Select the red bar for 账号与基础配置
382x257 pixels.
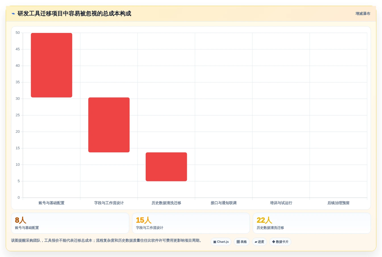coord(51,65)
